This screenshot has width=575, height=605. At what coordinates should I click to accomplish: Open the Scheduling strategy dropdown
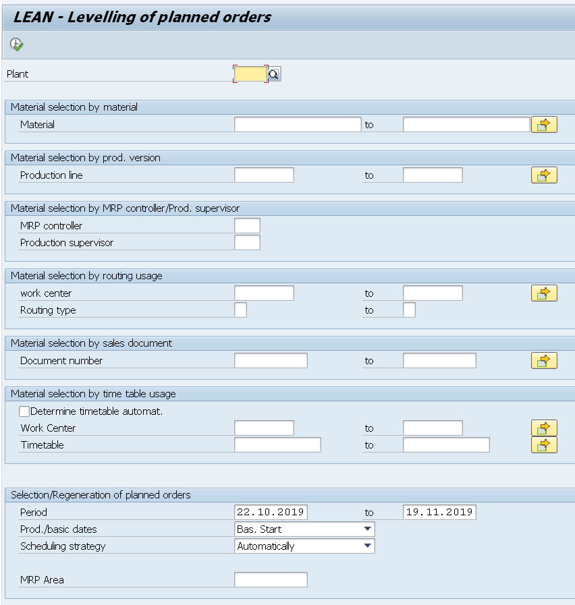pyautogui.click(x=368, y=546)
